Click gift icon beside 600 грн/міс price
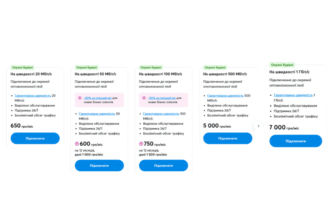 pyautogui.click(x=77, y=144)
